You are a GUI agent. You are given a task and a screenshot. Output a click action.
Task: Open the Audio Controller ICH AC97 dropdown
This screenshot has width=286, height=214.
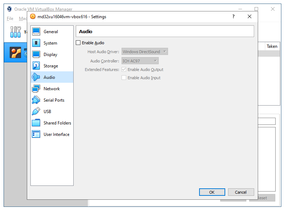(140, 61)
